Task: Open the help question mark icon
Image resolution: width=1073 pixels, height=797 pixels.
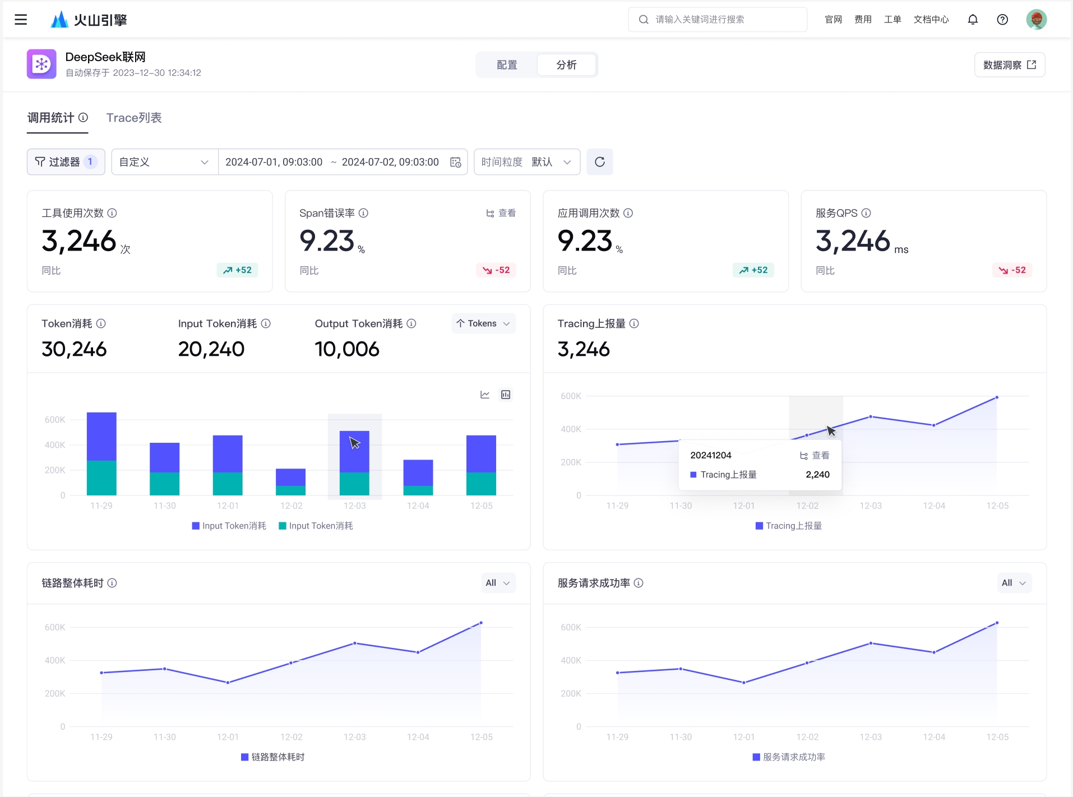Action: click(x=1002, y=20)
